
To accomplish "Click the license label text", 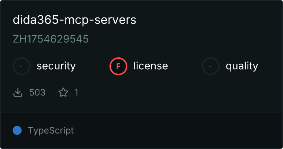I will point(151,66).
